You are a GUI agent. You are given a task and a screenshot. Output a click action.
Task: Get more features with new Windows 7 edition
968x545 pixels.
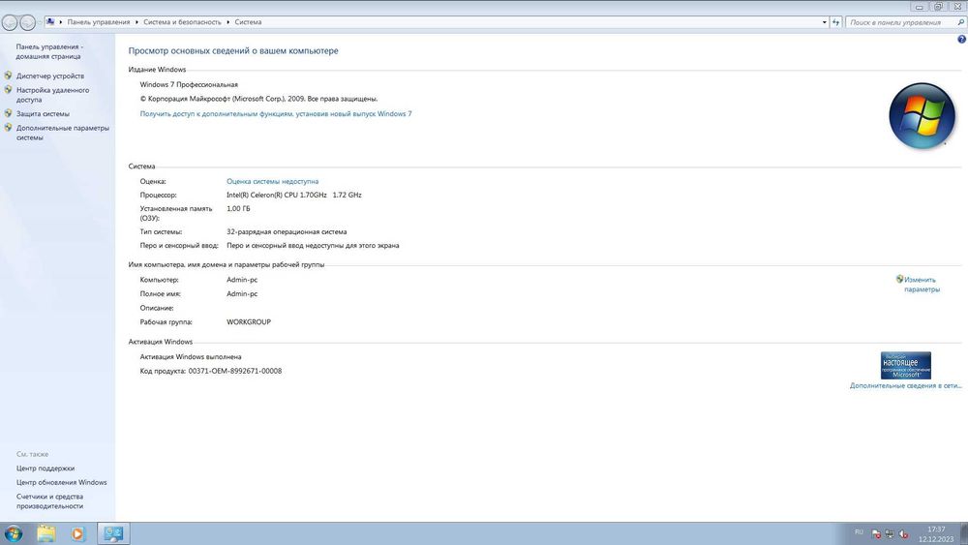[x=275, y=113]
